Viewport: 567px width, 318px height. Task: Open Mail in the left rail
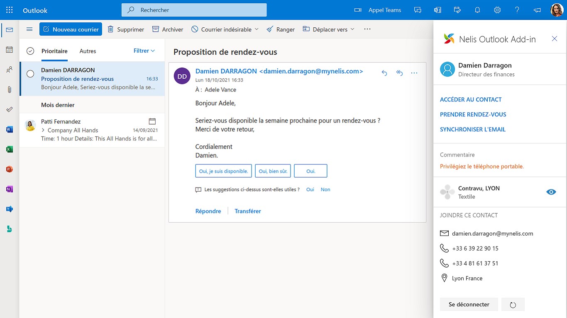[10, 30]
